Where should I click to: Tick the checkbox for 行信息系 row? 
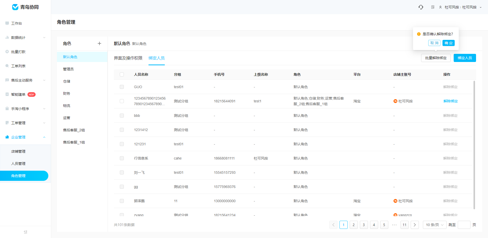click(x=122, y=158)
